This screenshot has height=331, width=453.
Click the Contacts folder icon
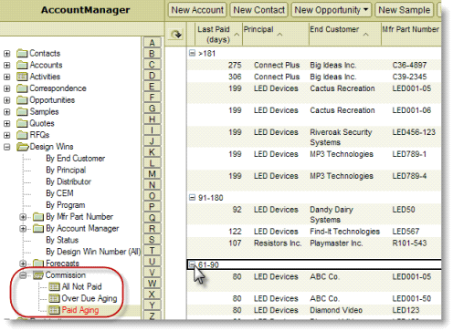[x=22, y=54]
